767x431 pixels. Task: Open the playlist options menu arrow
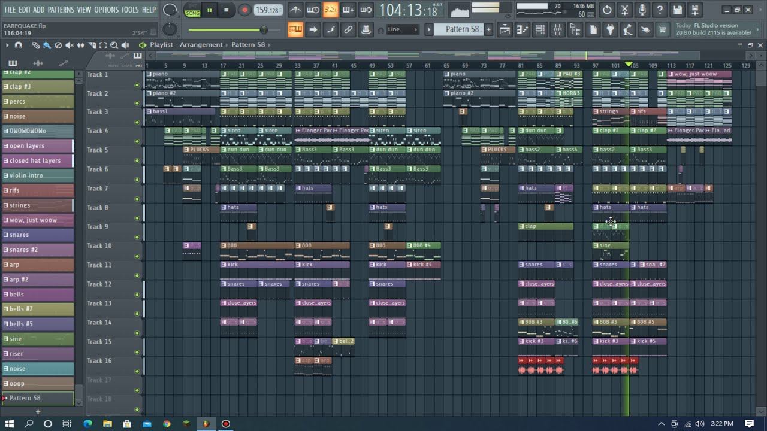click(8, 45)
